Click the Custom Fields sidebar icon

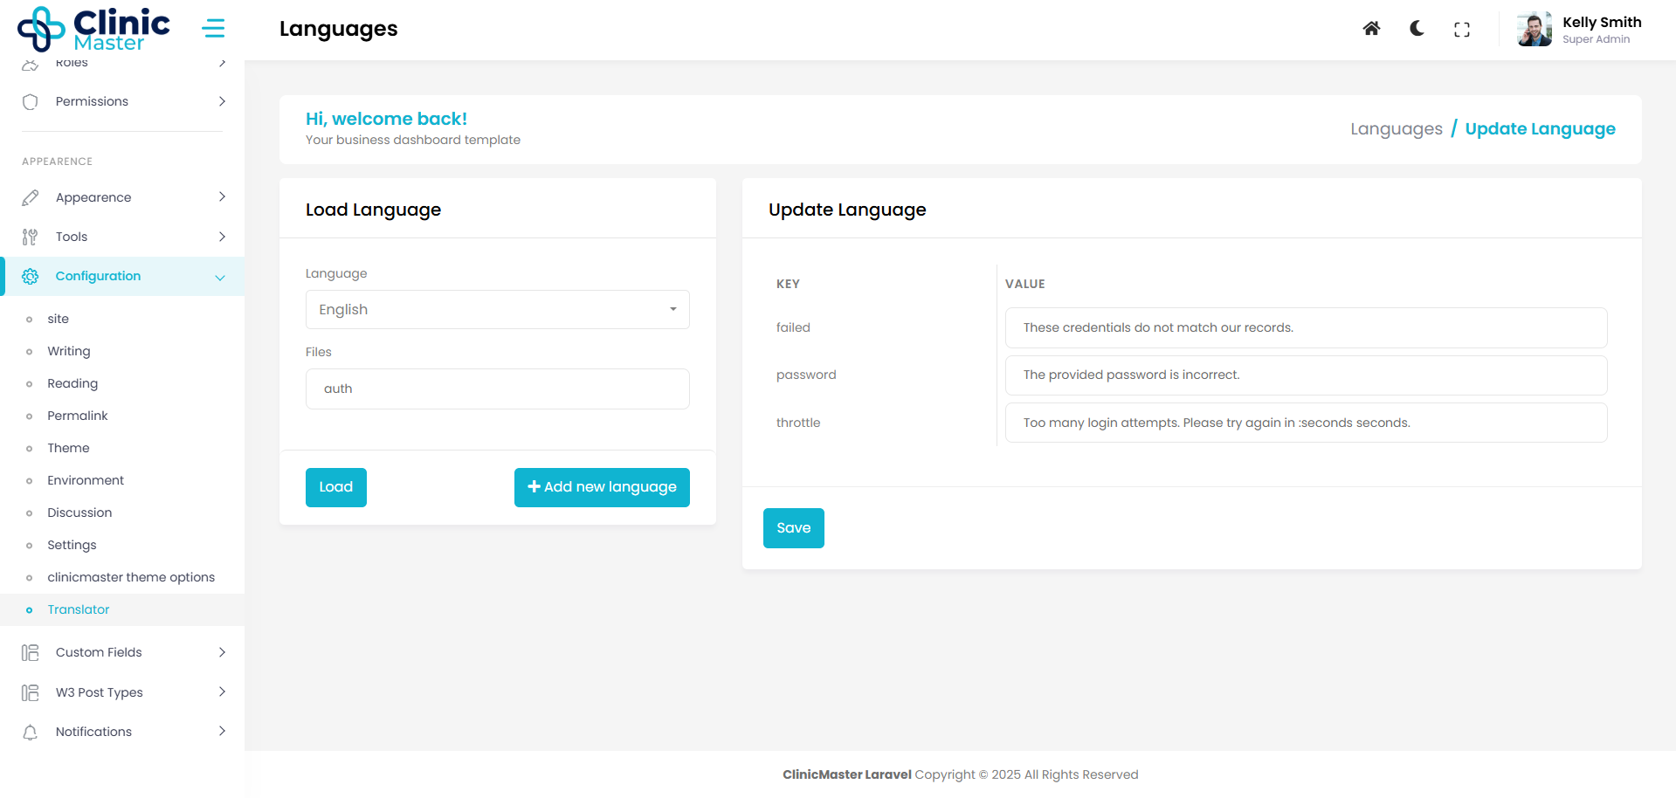click(31, 652)
